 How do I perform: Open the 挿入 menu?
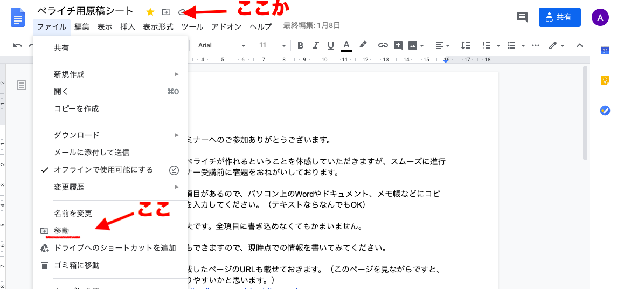pos(128,27)
